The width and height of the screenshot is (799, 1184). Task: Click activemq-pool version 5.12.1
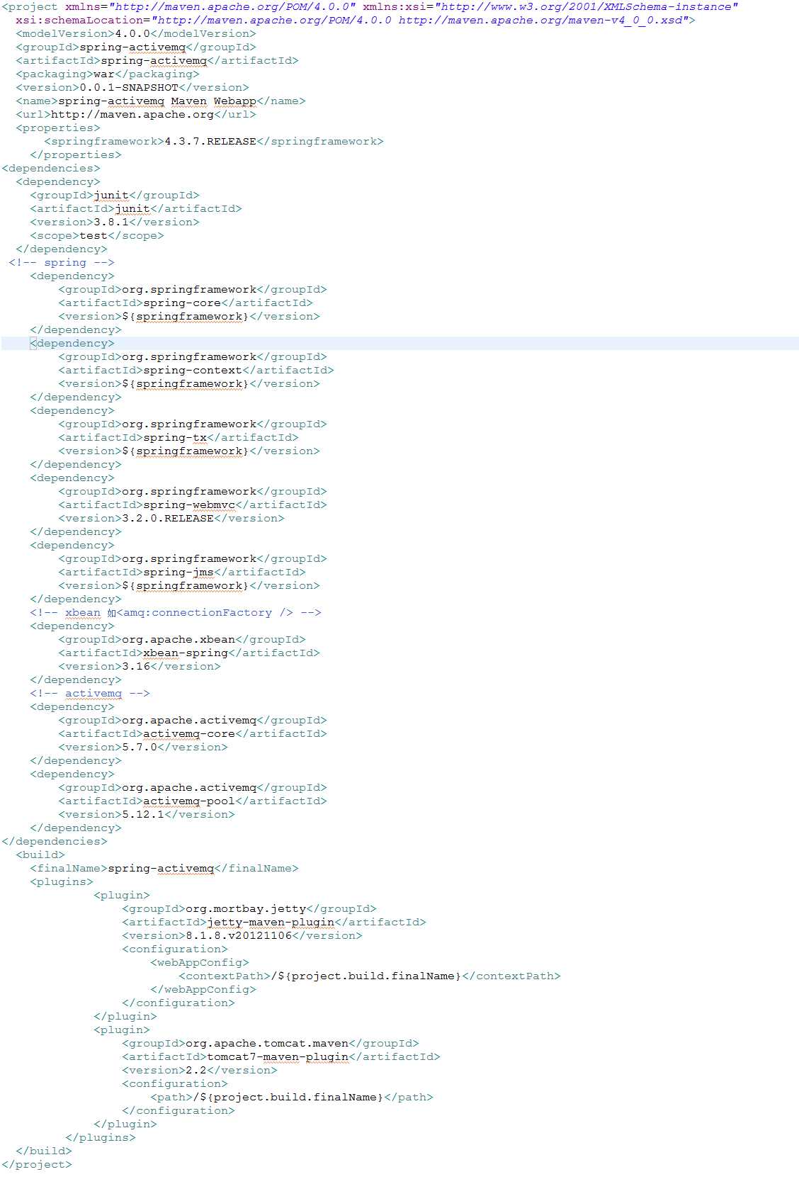point(143,814)
